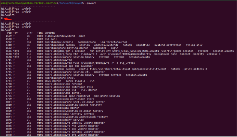Click the 'evolution-calendar-factory' command text
The height and width of the screenshot is (137, 237).
(x=74, y=111)
